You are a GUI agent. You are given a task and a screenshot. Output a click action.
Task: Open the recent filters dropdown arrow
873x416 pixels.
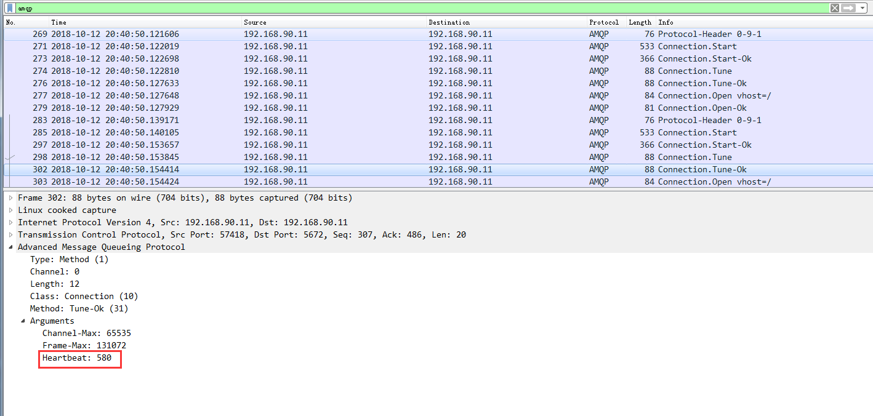863,8
